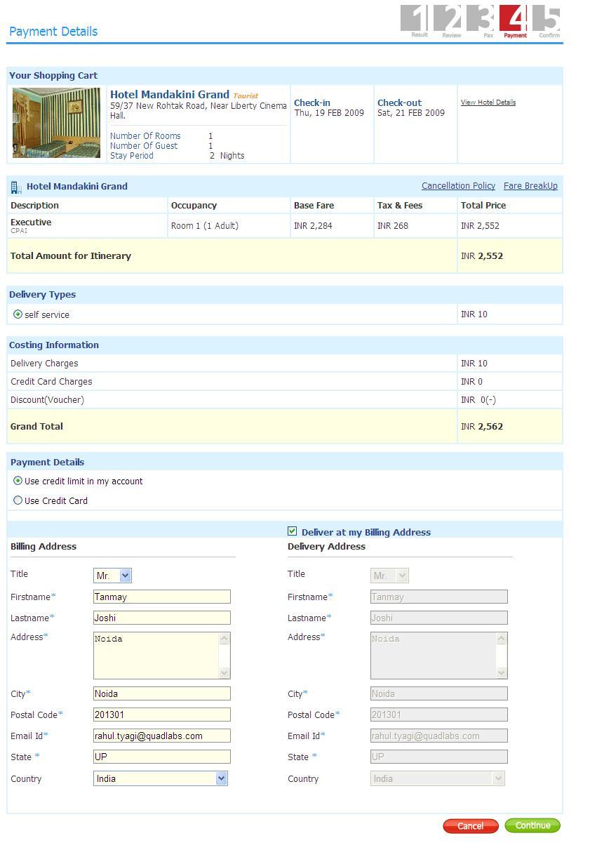Click step 2 Review icon
The image size is (590, 857).
[450, 20]
